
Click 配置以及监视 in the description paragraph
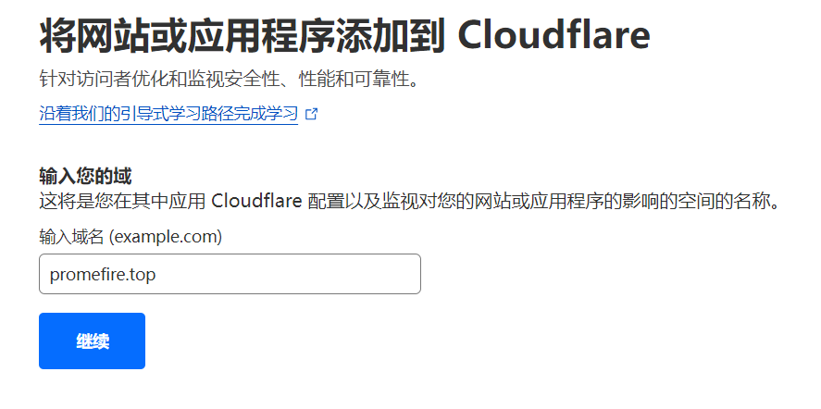pos(362,201)
